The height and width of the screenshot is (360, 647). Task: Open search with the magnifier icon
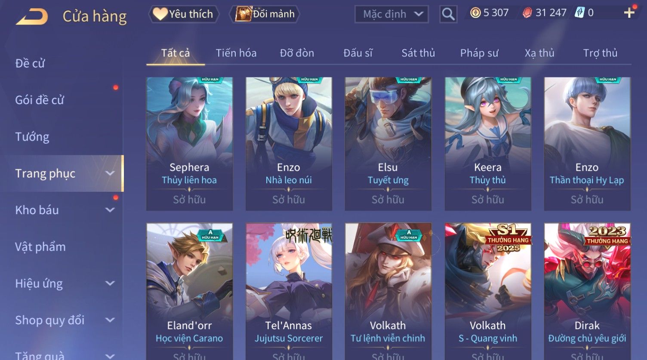coord(448,14)
